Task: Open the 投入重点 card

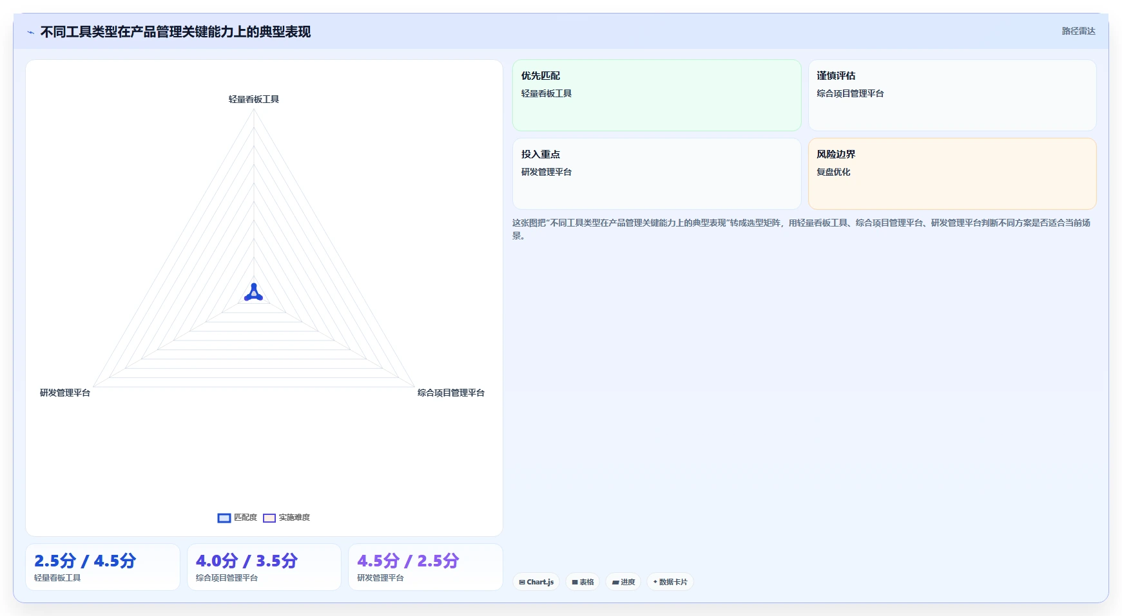Action: [x=657, y=174]
